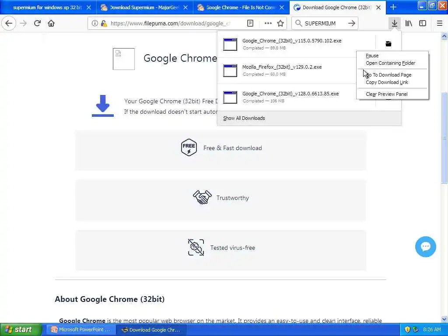This screenshot has width=448, height=336.
Task: Click the page scrollbar down arrow
Action: pos(444,319)
